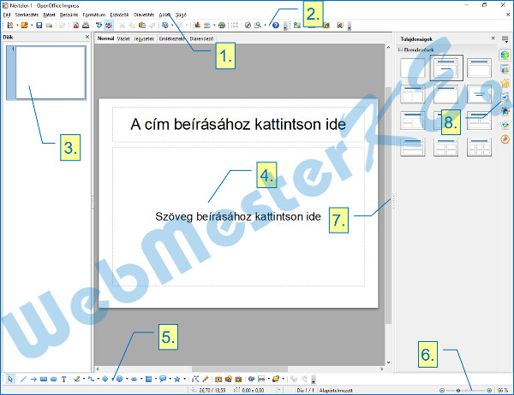This screenshot has height=395, width=514.
Task: Open the Diavetítés menu
Action: (144, 15)
